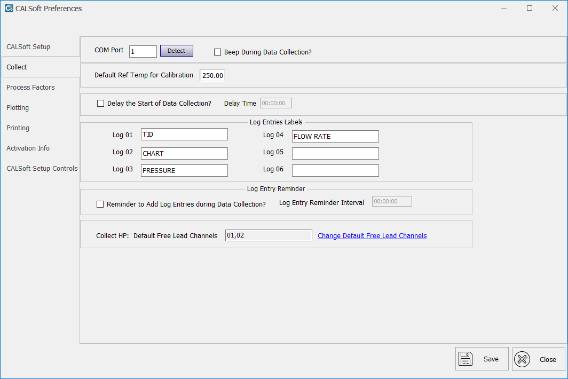Click Change Default Free Lead Channels link

click(x=372, y=236)
